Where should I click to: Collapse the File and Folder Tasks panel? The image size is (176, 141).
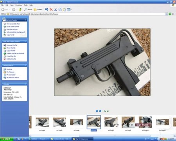click(x=25, y=42)
